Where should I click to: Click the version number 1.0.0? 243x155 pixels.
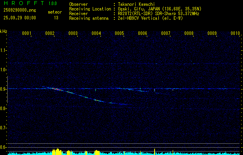pyautogui.click(x=53, y=3)
